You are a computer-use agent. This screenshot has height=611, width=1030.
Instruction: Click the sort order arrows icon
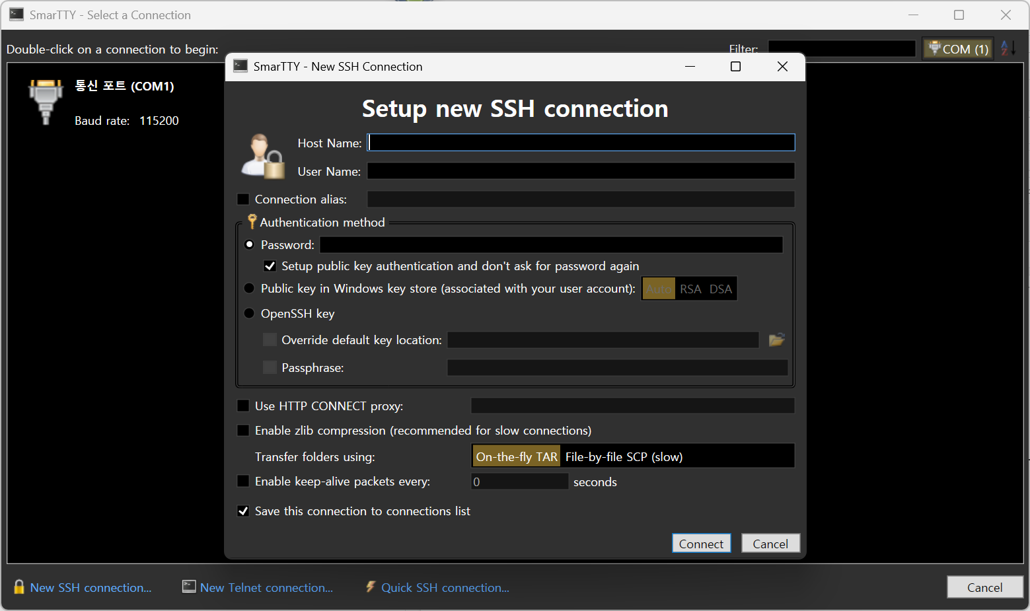coord(1008,48)
